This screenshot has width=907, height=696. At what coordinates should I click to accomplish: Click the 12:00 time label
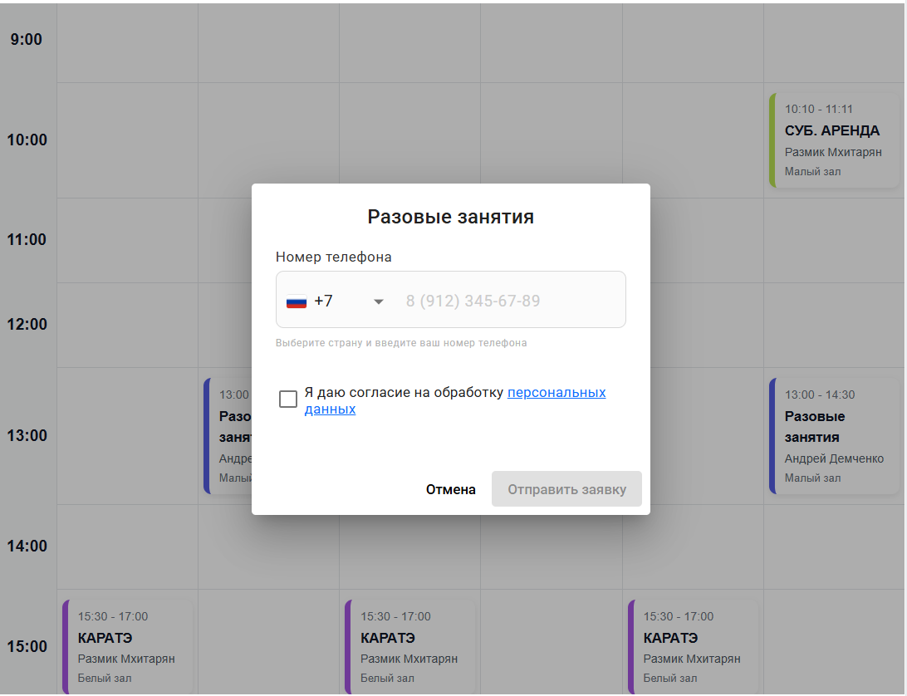coord(27,324)
